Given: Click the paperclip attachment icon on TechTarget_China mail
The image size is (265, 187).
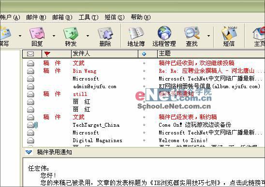Looking at the screenshot, I should point(36,125).
